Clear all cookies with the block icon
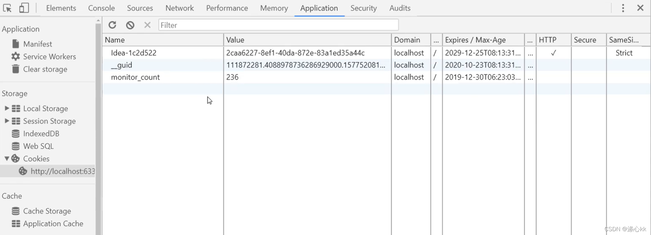Viewport: 651px width, 235px height. [130, 25]
